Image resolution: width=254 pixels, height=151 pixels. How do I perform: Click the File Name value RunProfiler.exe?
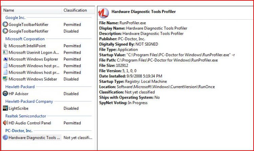click(x=133, y=23)
